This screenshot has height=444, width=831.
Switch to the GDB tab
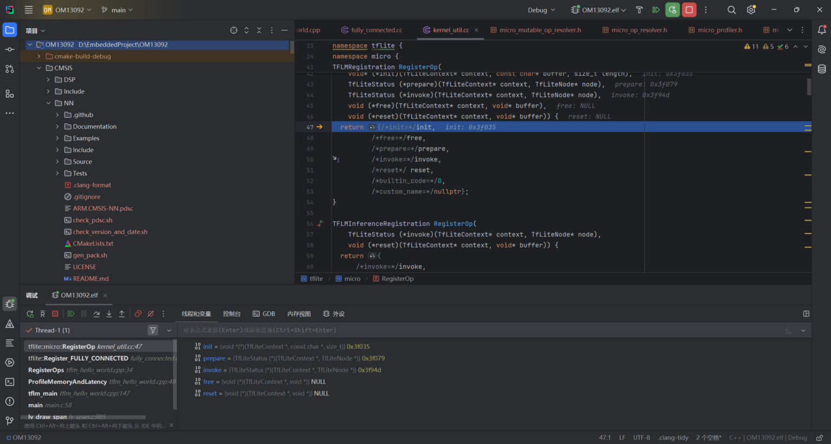click(x=264, y=314)
